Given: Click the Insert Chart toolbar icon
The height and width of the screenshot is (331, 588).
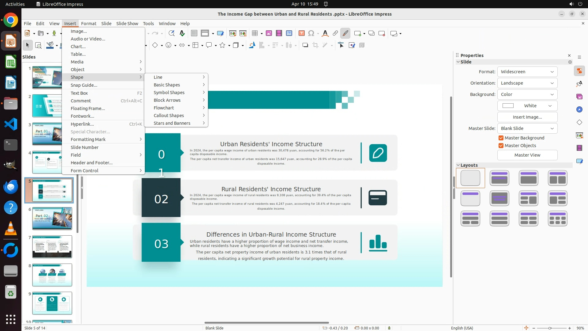Looking at the screenshot, I should tap(289, 33).
